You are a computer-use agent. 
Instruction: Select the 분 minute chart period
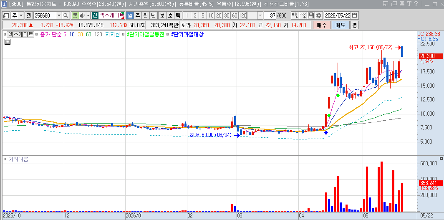click(x=162, y=15)
